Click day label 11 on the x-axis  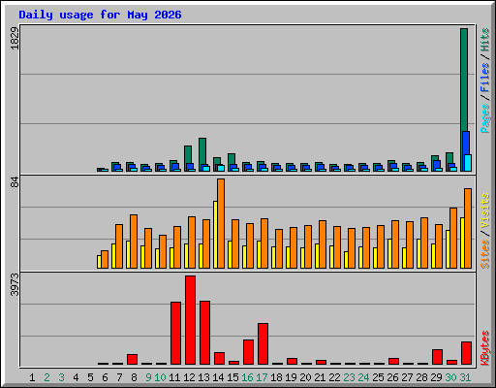(174, 377)
